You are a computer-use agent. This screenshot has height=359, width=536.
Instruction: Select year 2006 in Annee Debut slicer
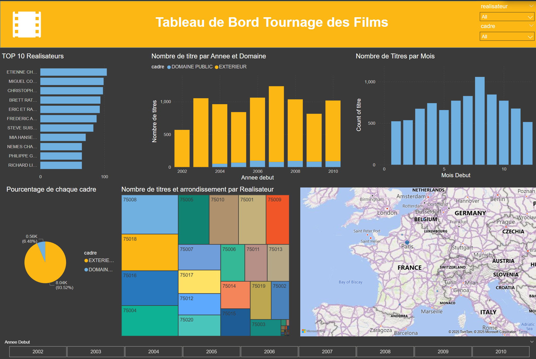[x=269, y=352]
